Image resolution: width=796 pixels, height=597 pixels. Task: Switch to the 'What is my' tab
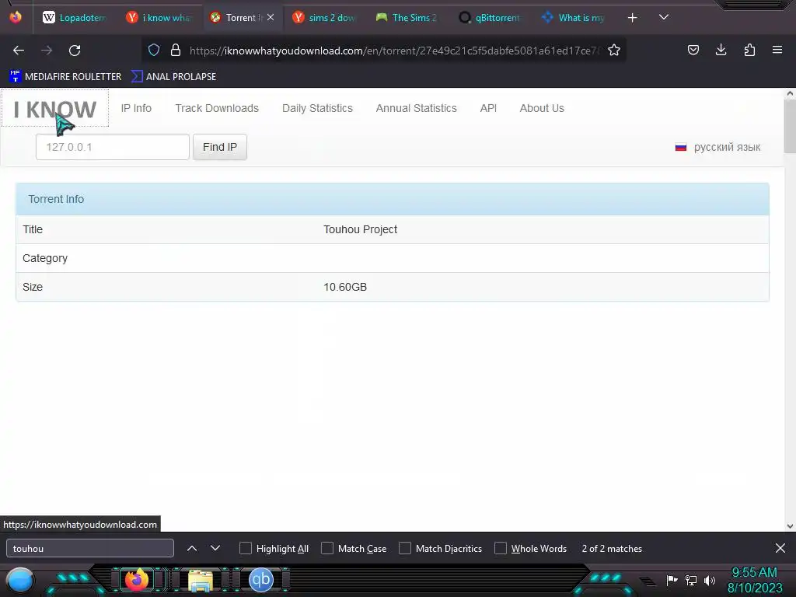(x=574, y=18)
